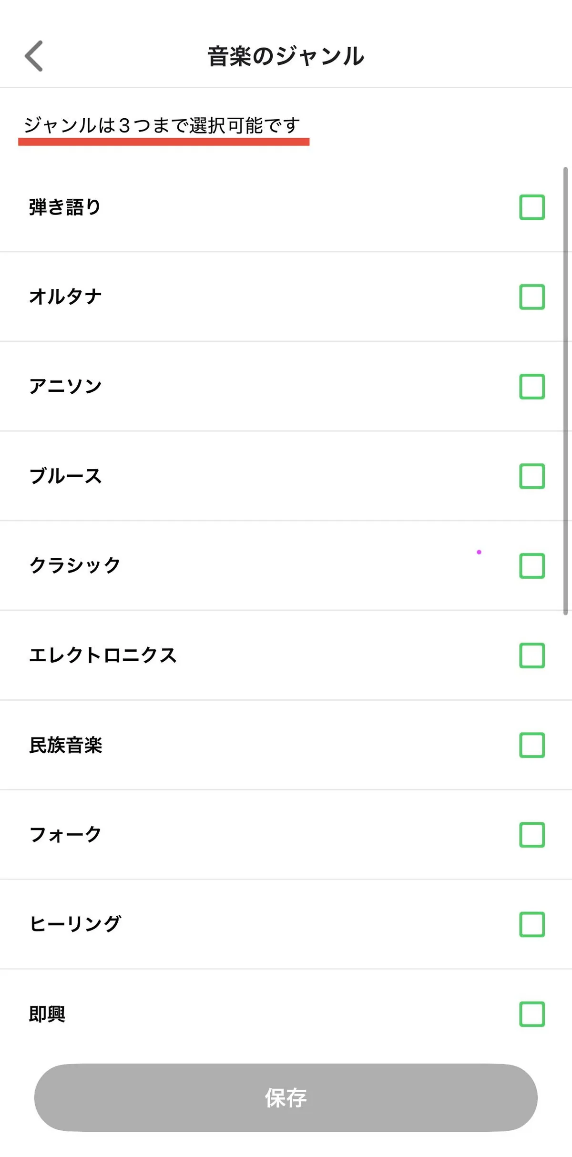
Task: Go back using the left chevron
Action: (x=34, y=56)
